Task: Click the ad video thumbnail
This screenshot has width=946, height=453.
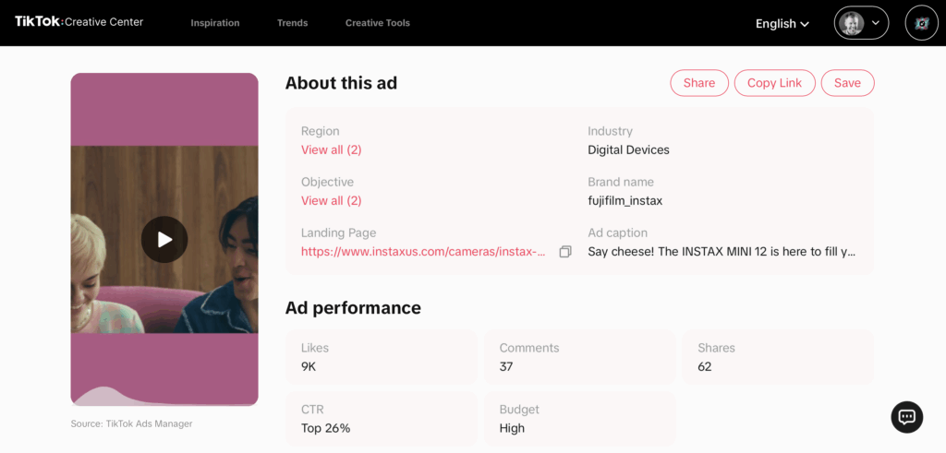Action: 164,239
